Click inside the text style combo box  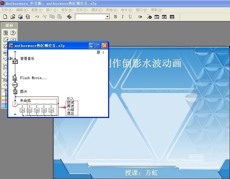tap(90, 17)
